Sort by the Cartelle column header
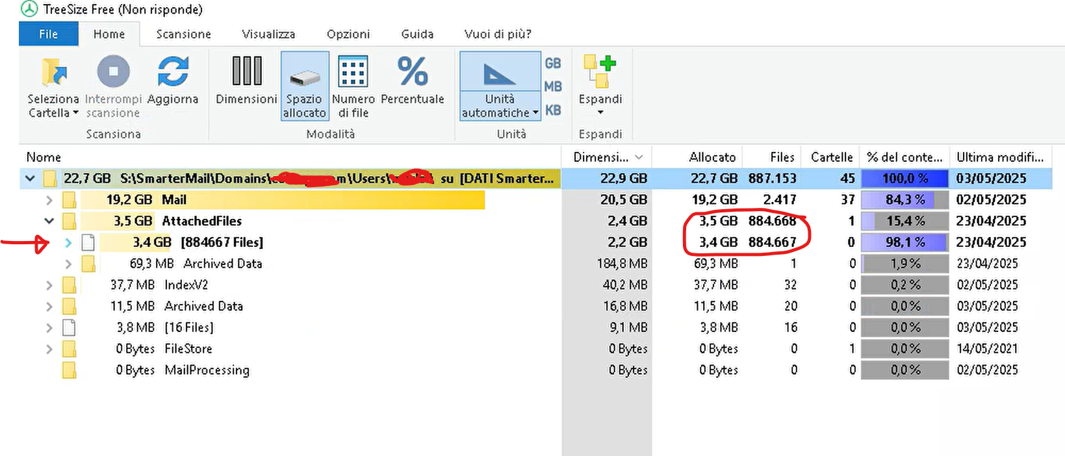 (830, 157)
